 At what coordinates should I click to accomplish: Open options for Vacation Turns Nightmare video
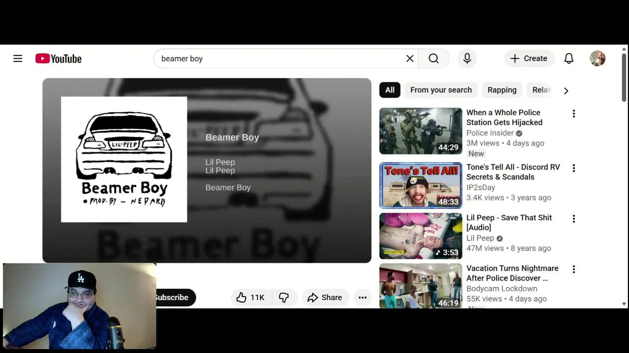573,269
